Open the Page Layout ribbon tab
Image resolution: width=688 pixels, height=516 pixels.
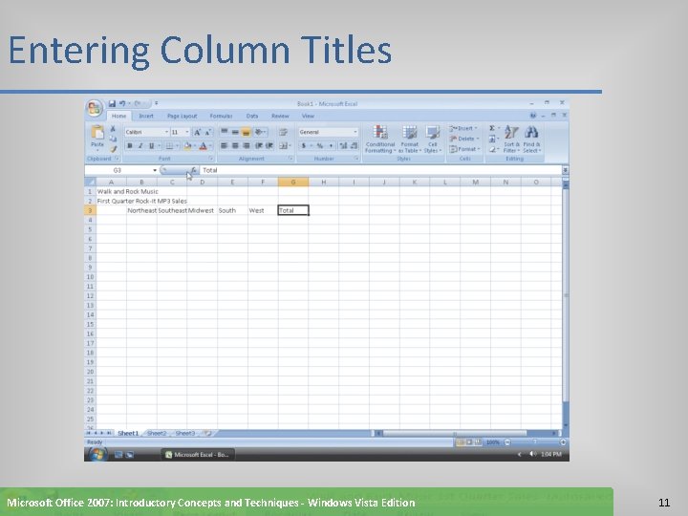tap(183, 116)
